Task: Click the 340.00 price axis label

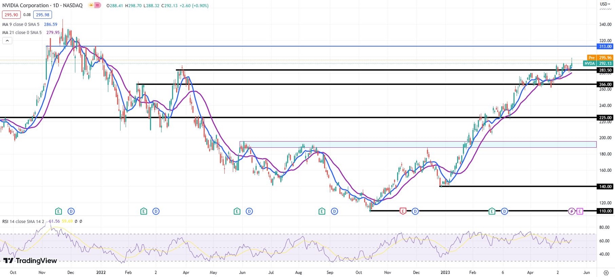Action: click(605, 24)
